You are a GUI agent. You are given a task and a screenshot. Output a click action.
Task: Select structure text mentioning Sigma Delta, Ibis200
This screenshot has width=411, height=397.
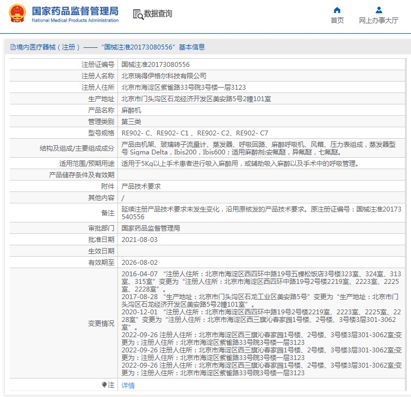coord(258,148)
